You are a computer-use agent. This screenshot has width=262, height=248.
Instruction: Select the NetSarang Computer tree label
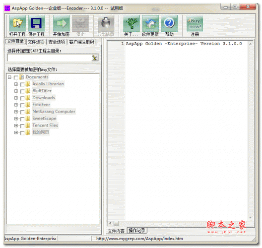pos(54,112)
